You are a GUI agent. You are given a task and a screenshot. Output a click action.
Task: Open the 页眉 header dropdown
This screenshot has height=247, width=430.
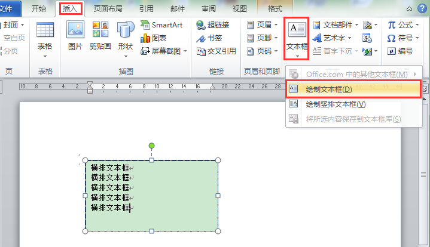pyautogui.click(x=263, y=25)
